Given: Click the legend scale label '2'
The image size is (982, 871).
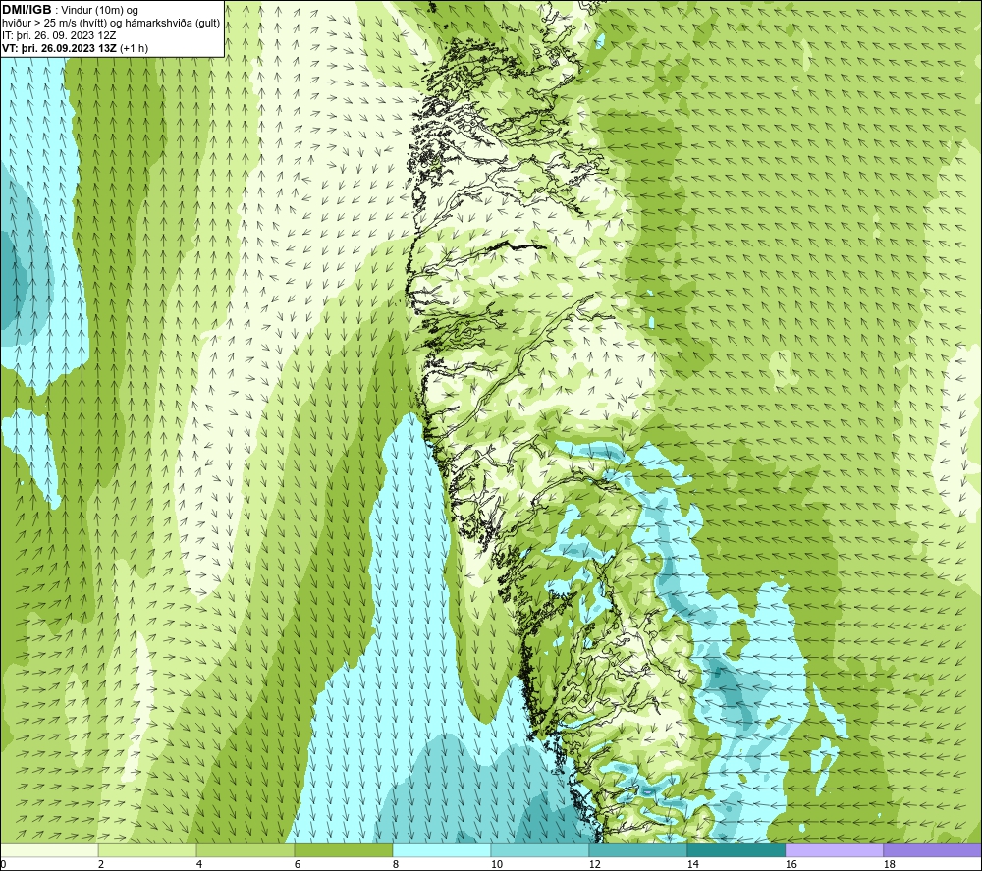Looking at the screenshot, I should pyautogui.click(x=101, y=865).
